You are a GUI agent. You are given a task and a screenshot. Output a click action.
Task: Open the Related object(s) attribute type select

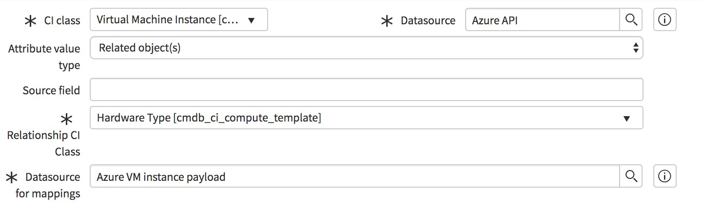point(367,48)
